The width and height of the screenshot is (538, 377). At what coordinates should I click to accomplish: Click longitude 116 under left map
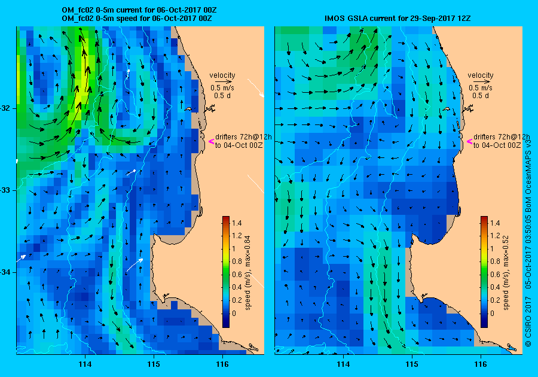tap(222, 364)
